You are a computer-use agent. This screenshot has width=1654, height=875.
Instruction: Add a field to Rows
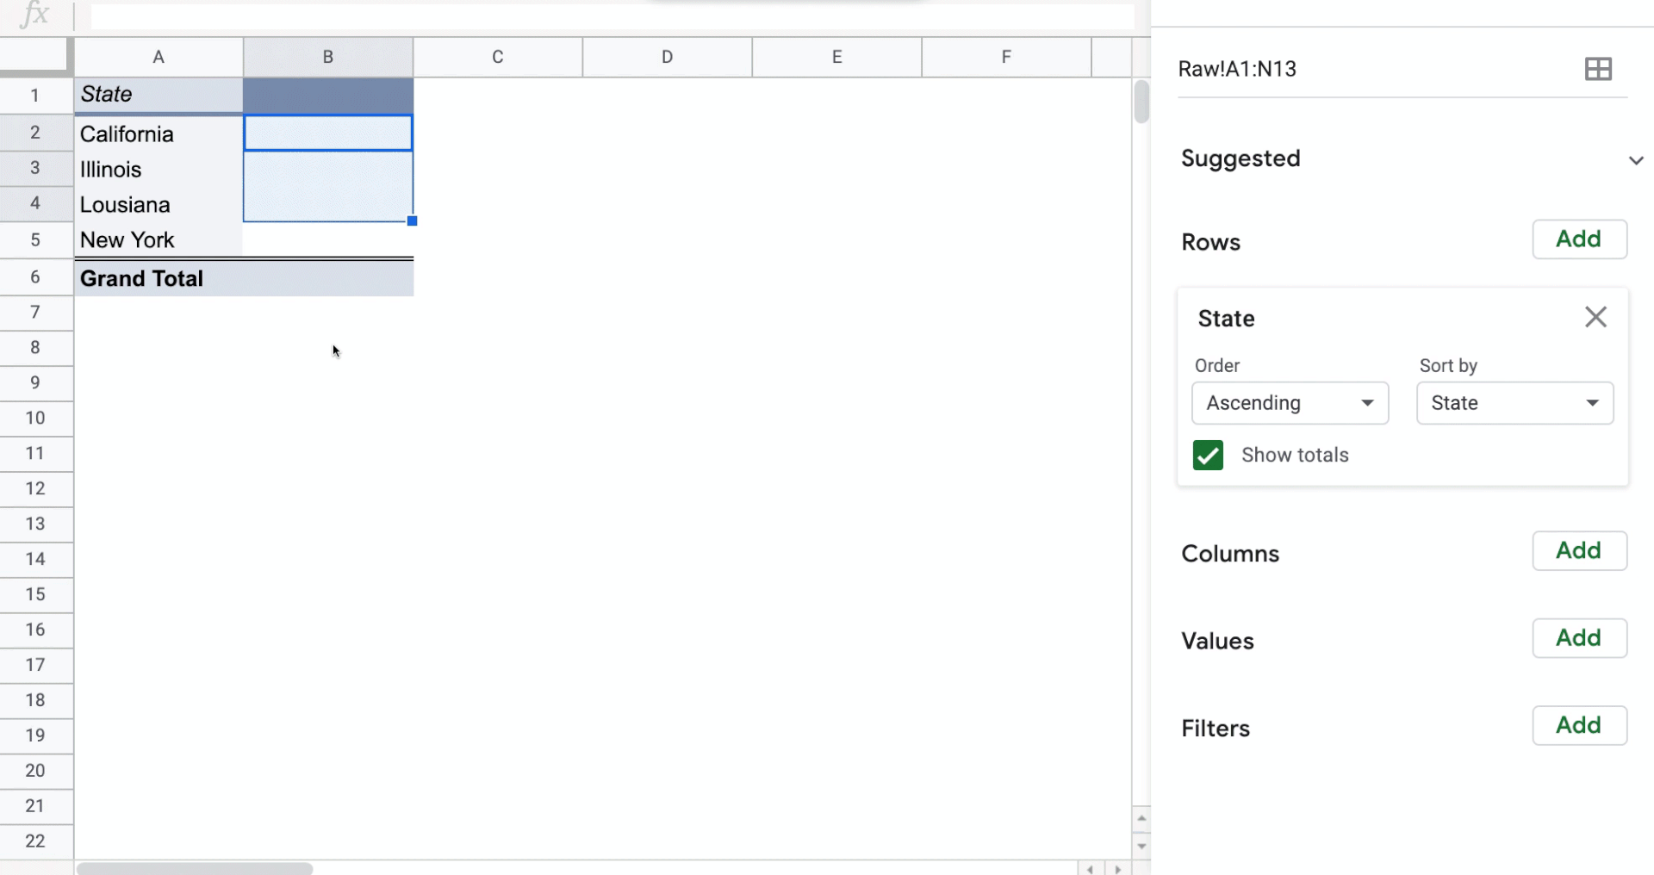pos(1579,239)
